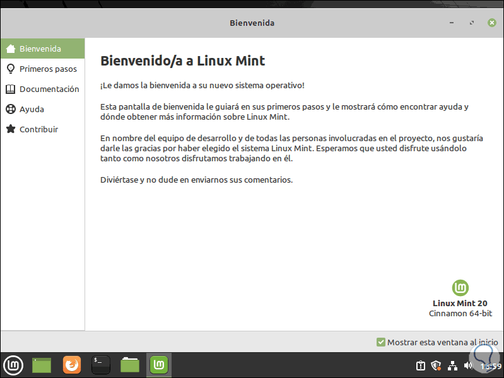
Task: Close the Bienvenida window
Action: [492, 23]
